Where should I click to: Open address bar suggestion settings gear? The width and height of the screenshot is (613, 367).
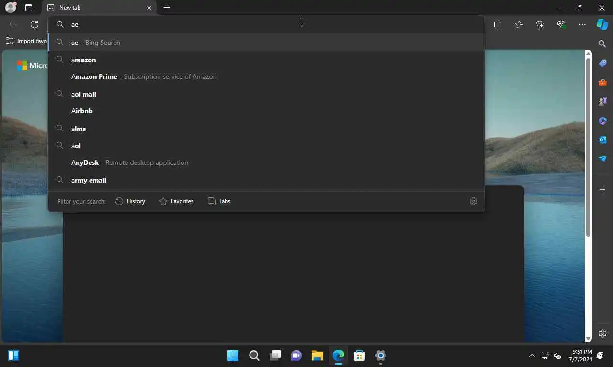click(x=474, y=201)
